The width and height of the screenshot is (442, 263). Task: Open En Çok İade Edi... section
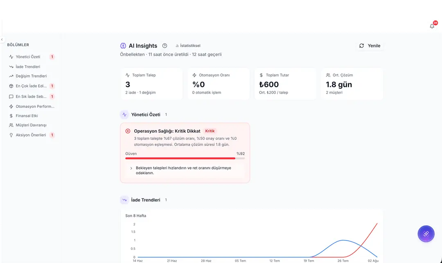(x=31, y=86)
